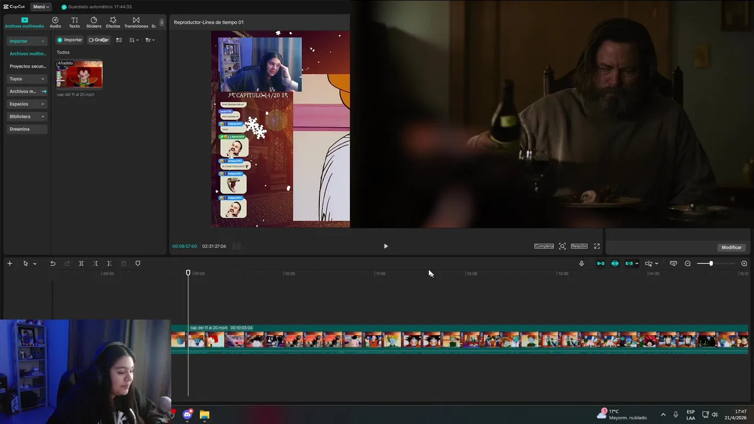Toggle clip linkage
754x424 pixels.
(629, 263)
